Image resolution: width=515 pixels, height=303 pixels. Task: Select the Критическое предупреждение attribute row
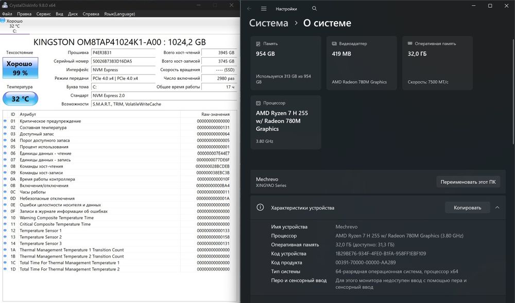[117, 121]
